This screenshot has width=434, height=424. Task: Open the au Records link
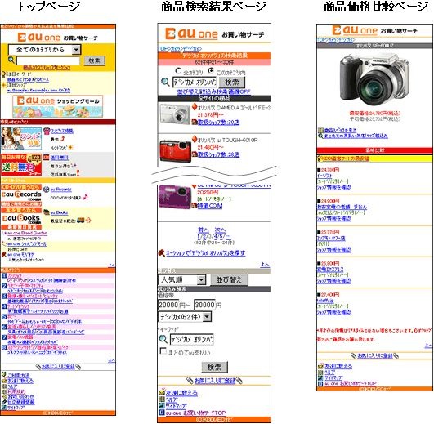(61, 190)
